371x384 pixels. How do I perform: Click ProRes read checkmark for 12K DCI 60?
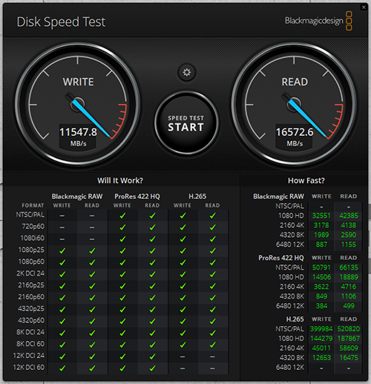[152, 368]
